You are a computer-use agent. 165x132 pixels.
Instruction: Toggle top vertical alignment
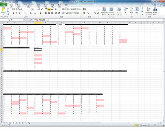pos(46,9)
